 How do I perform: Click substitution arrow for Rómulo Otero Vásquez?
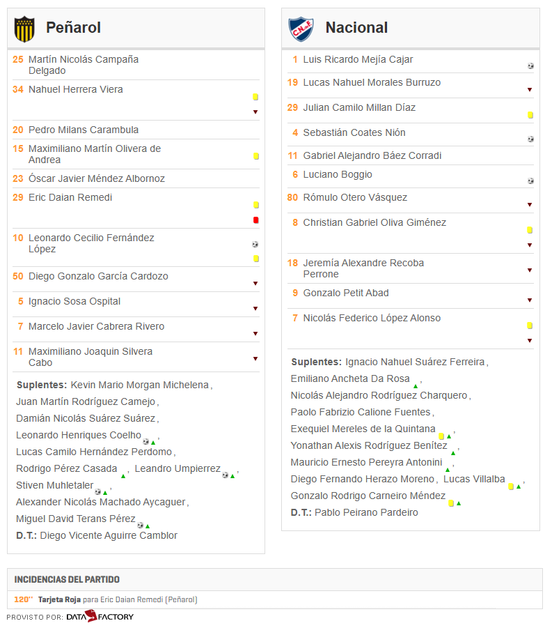point(530,205)
